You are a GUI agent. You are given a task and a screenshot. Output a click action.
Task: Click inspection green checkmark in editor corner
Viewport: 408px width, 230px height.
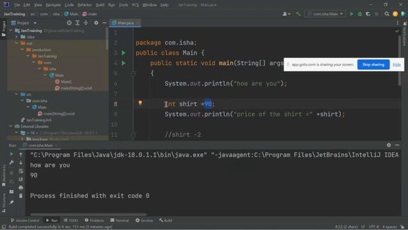pyautogui.click(x=397, y=31)
